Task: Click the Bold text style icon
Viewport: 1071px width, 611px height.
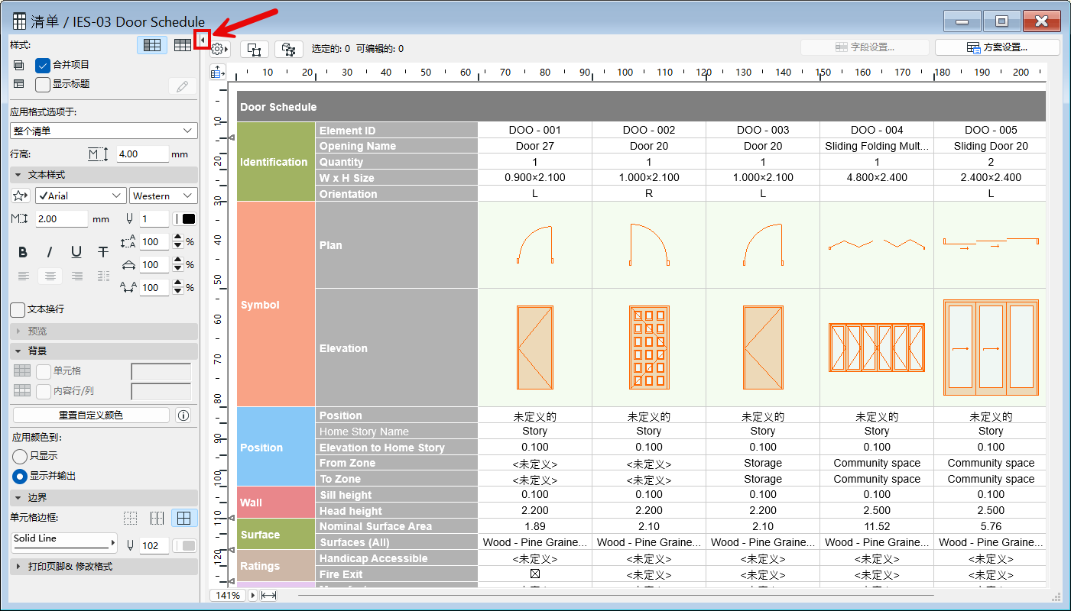Action: [23, 253]
